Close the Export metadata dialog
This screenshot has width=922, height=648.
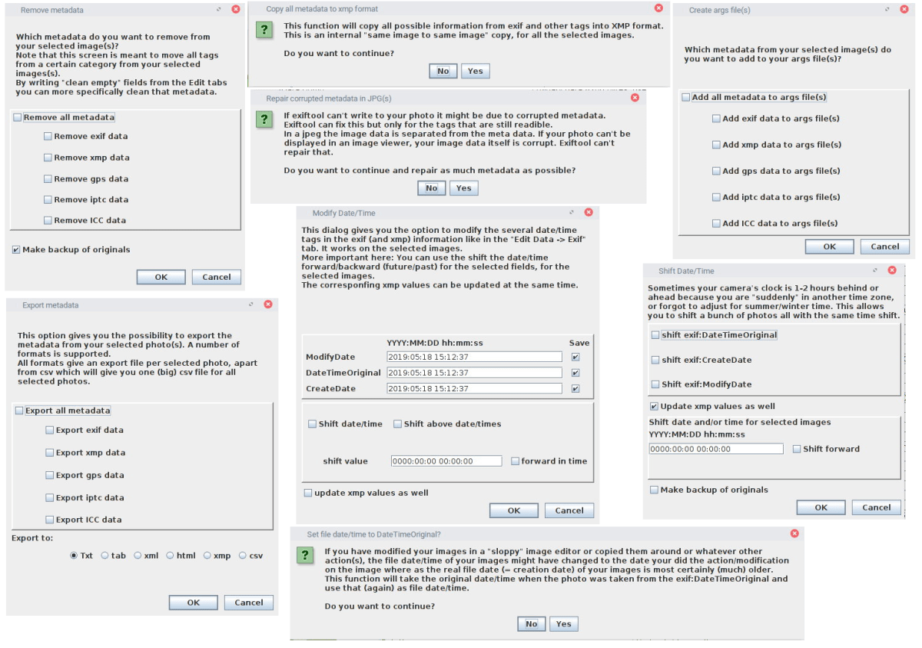click(268, 304)
